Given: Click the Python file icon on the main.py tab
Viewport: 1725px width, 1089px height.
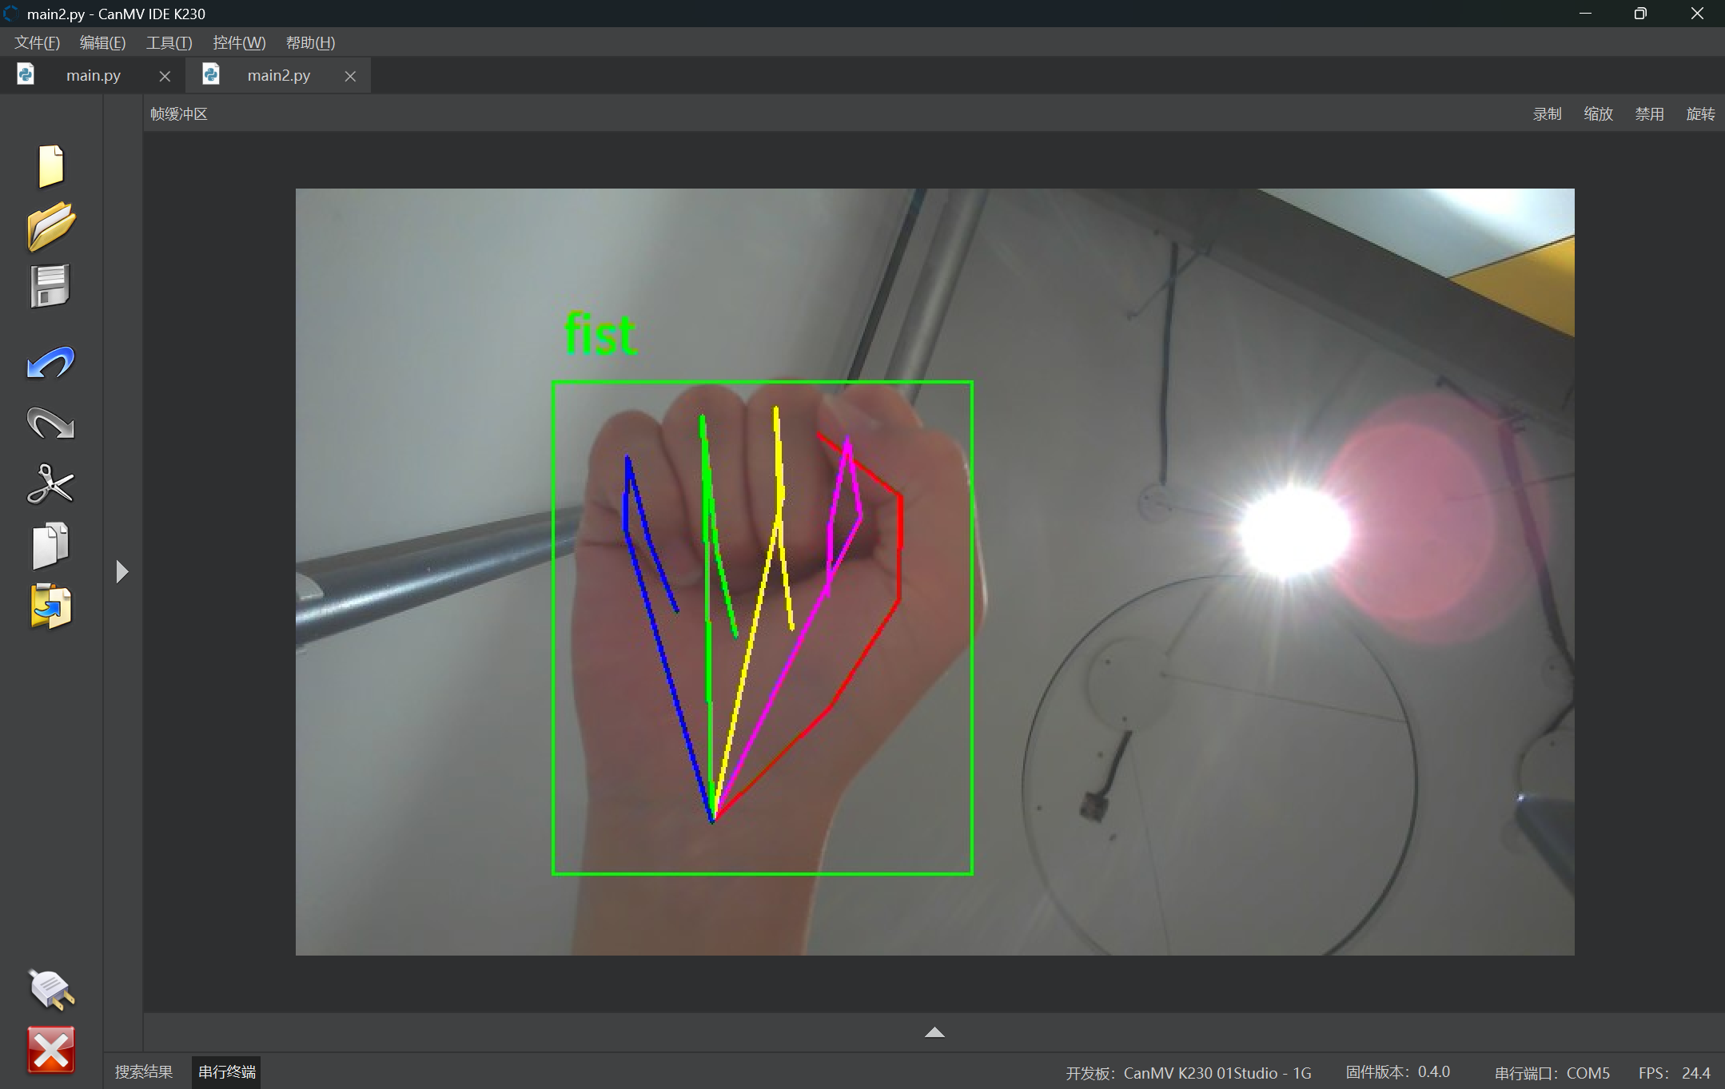Looking at the screenshot, I should 26,75.
